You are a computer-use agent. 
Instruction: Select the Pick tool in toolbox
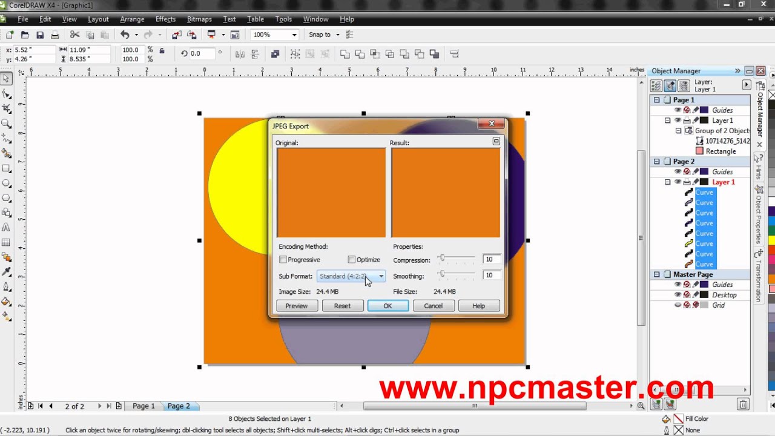(x=7, y=79)
